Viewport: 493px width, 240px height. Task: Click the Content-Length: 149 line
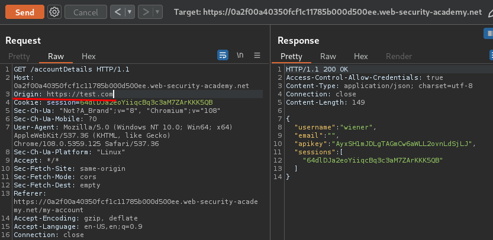(326, 102)
